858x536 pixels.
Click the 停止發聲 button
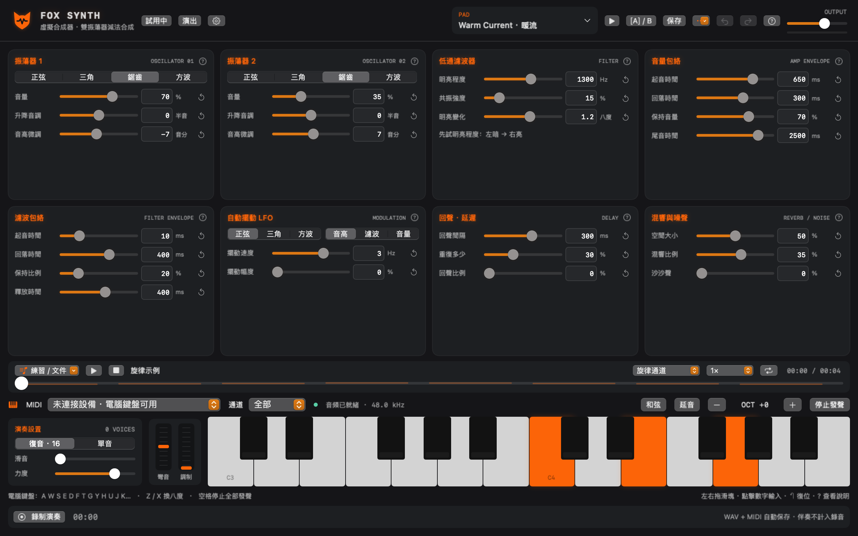point(829,404)
